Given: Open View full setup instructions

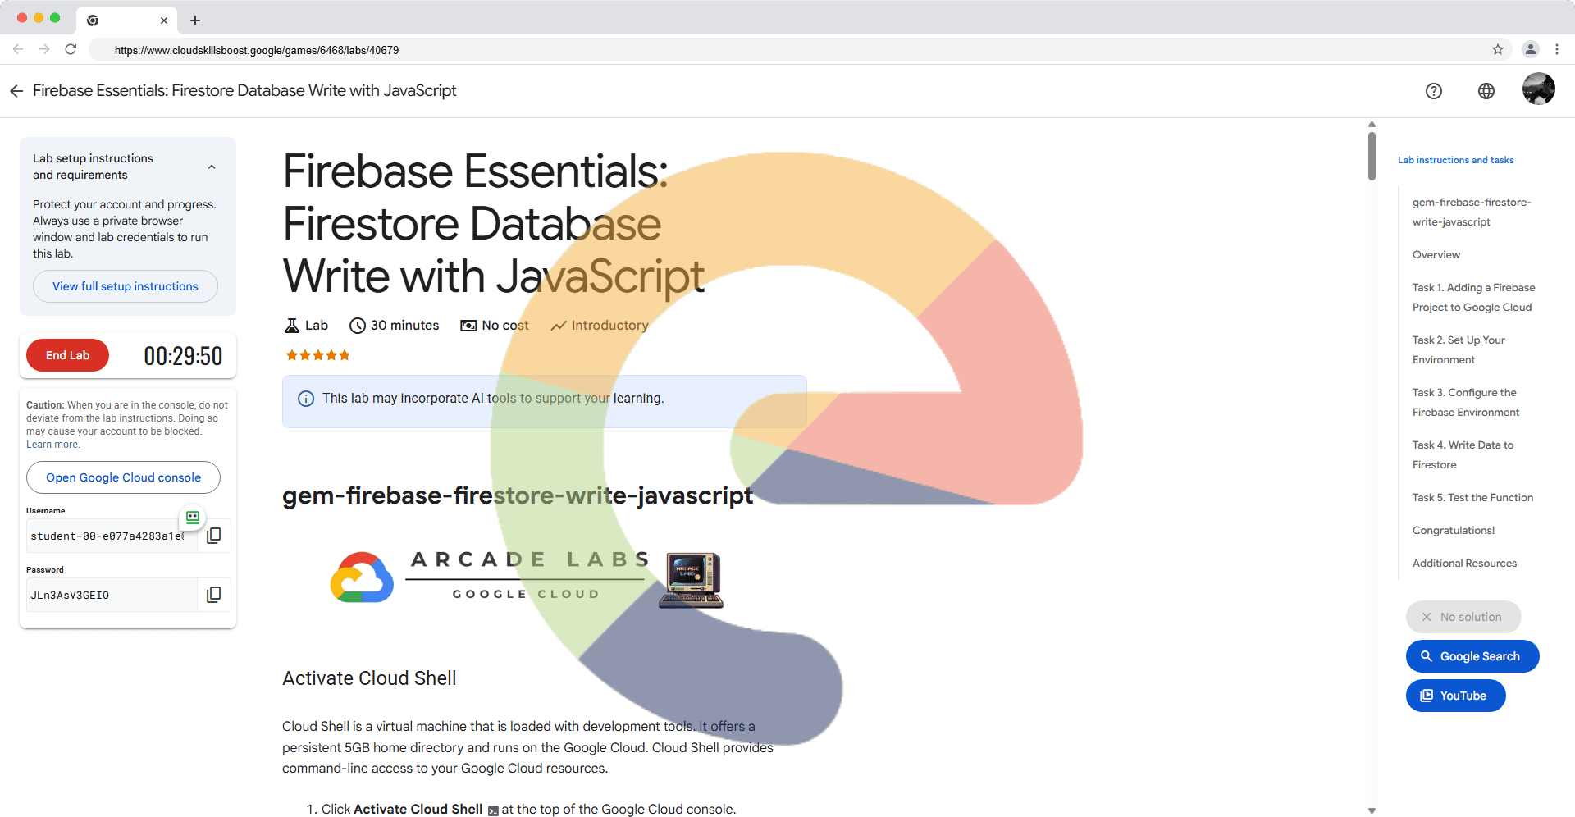Looking at the screenshot, I should pos(126,286).
